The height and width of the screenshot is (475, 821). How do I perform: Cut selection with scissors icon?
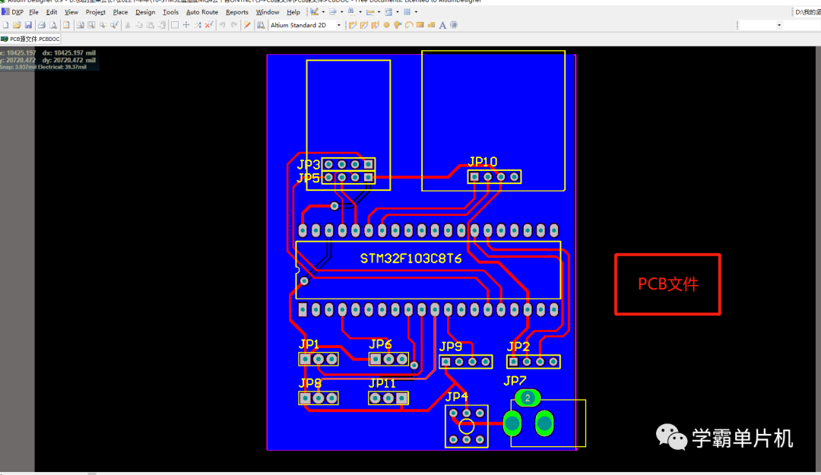127,24
